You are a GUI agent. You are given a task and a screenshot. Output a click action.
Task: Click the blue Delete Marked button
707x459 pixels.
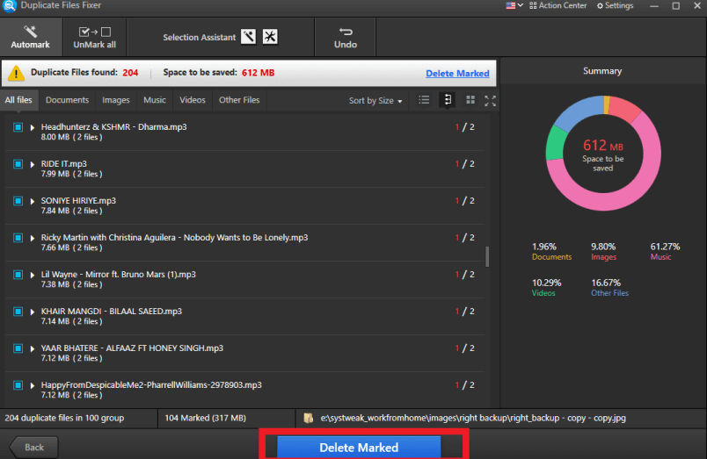point(359,447)
